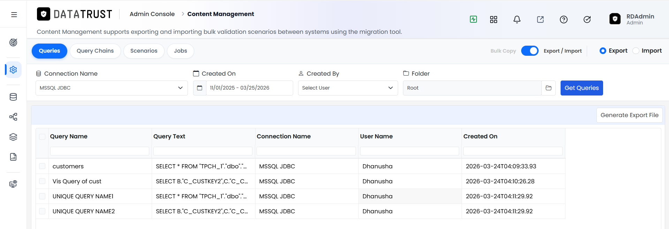Screen dimensions: 669x229
Task: Click Dhanusha in UNIQUE QUERY NAME1 row
Action: [377, 196]
